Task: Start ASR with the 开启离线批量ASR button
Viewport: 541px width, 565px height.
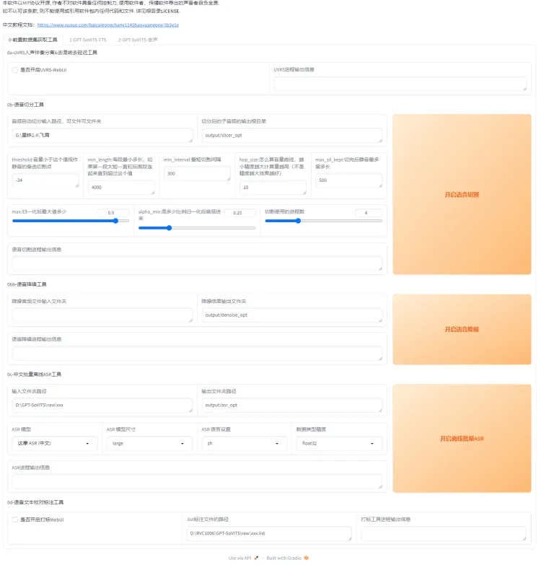Action: click(x=462, y=439)
